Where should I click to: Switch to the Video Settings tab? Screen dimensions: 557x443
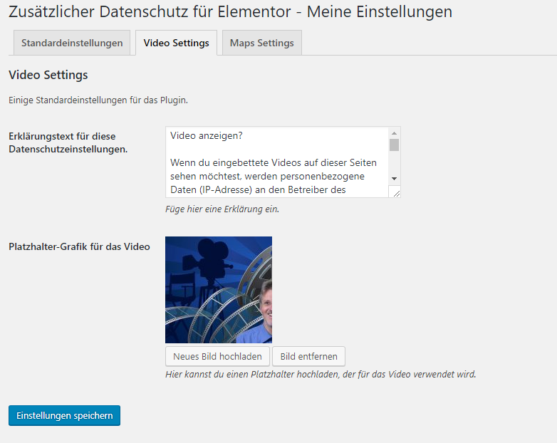coord(176,43)
